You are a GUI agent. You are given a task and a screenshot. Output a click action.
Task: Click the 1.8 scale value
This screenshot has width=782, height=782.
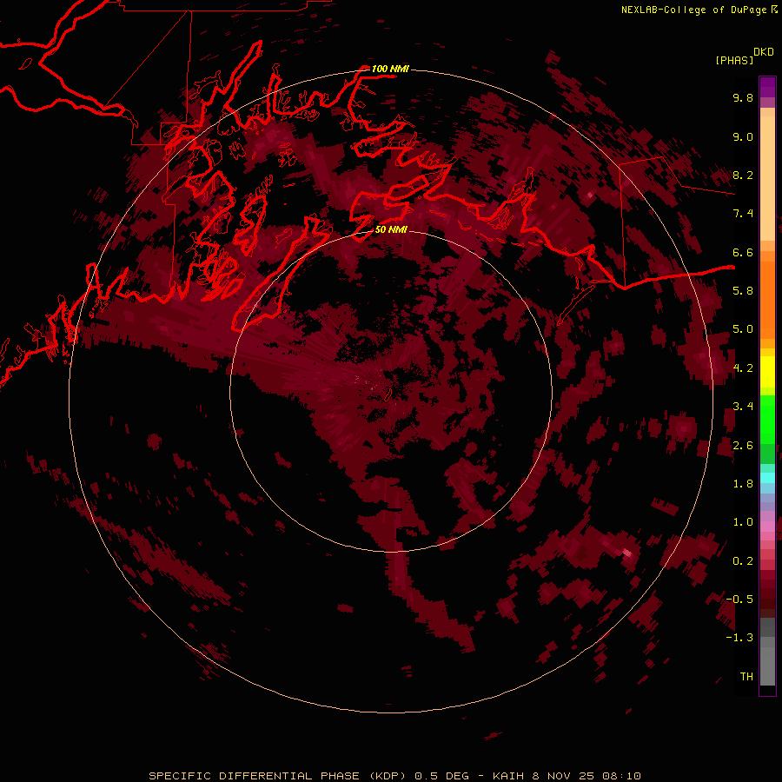(x=743, y=484)
